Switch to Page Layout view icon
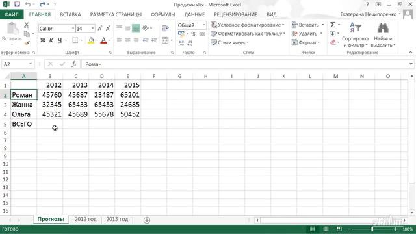 pyautogui.click(x=326, y=229)
